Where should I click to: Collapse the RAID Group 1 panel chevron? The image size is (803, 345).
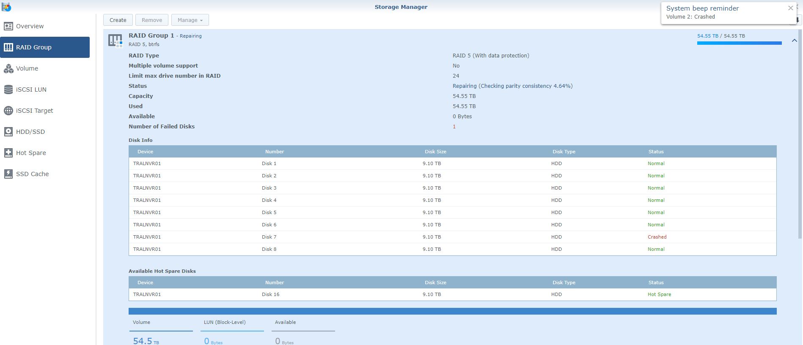coord(794,41)
